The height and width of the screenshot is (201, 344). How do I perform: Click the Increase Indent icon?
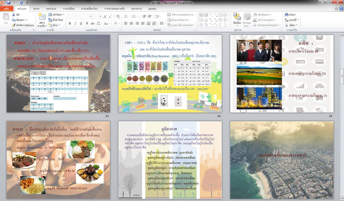(150, 17)
